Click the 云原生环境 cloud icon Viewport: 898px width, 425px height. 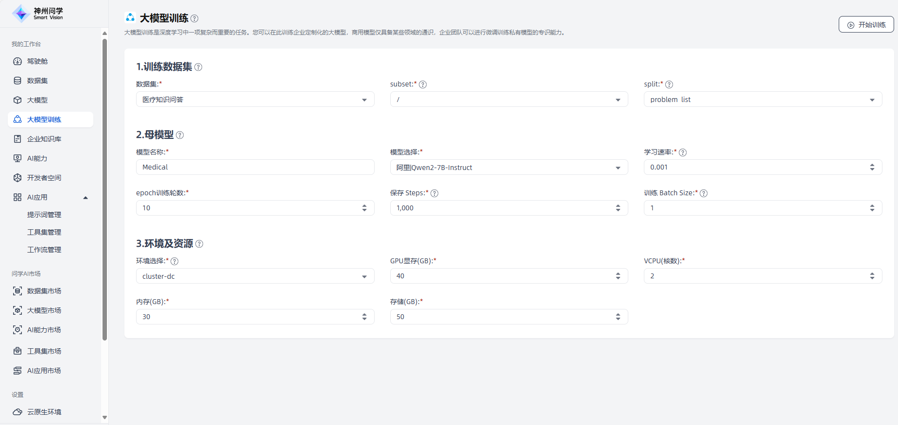pyautogui.click(x=17, y=412)
